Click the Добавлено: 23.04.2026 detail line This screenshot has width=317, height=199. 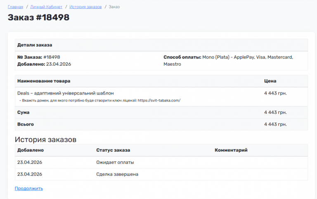(44, 64)
